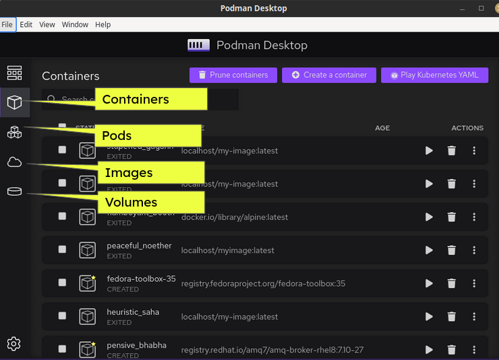Focus the container search field
The height and width of the screenshot is (360, 499).
pos(140,100)
